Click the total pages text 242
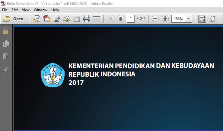This screenshot has width=223, height=131. 143,19
